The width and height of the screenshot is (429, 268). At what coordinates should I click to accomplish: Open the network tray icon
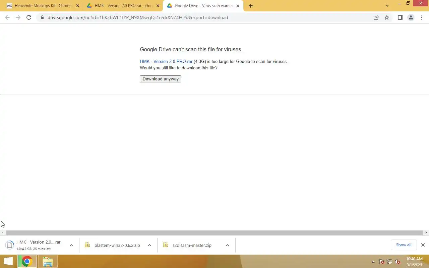[x=389, y=262]
